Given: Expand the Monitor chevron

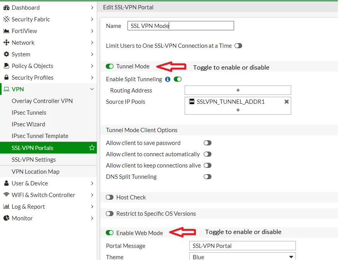Looking at the screenshot, I should [x=92, y=218].
